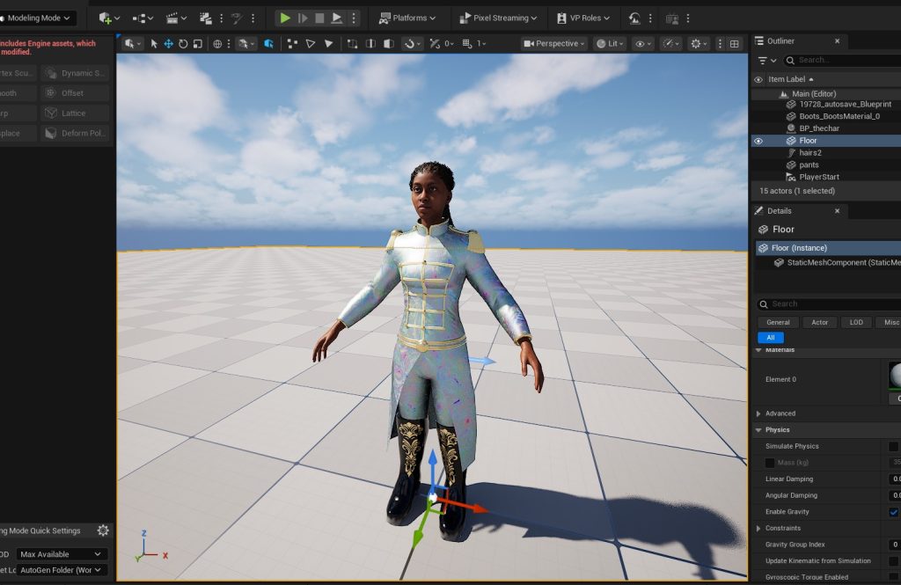Select the rotate gizmo tool
This screenshot has width=901, height=585.
(183, 44)
